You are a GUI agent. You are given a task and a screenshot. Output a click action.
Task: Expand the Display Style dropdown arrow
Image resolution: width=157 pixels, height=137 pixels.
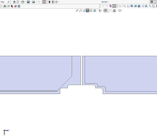[x=103, y=10]
